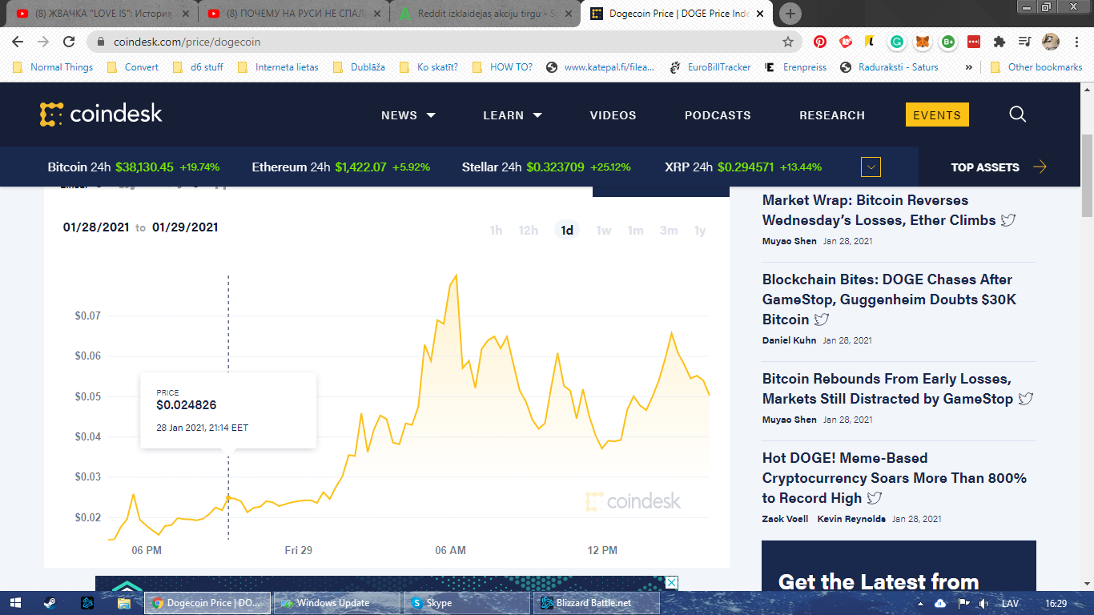
Task: Click the Pinterest extension icon
Action: [820, 42]
